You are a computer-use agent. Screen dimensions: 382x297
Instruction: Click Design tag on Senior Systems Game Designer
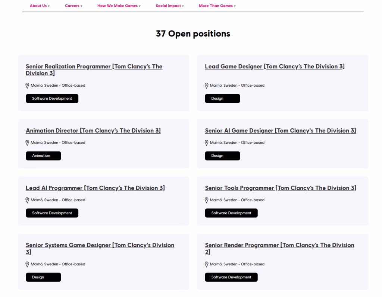click(43, 277)
